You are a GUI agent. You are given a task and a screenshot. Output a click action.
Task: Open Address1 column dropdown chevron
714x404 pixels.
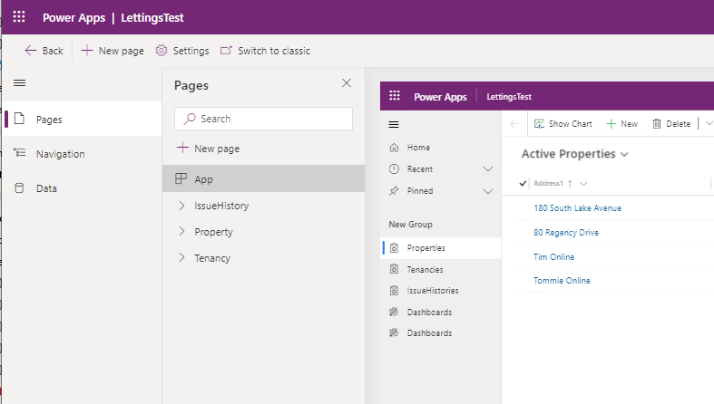(x=583, y=184)
